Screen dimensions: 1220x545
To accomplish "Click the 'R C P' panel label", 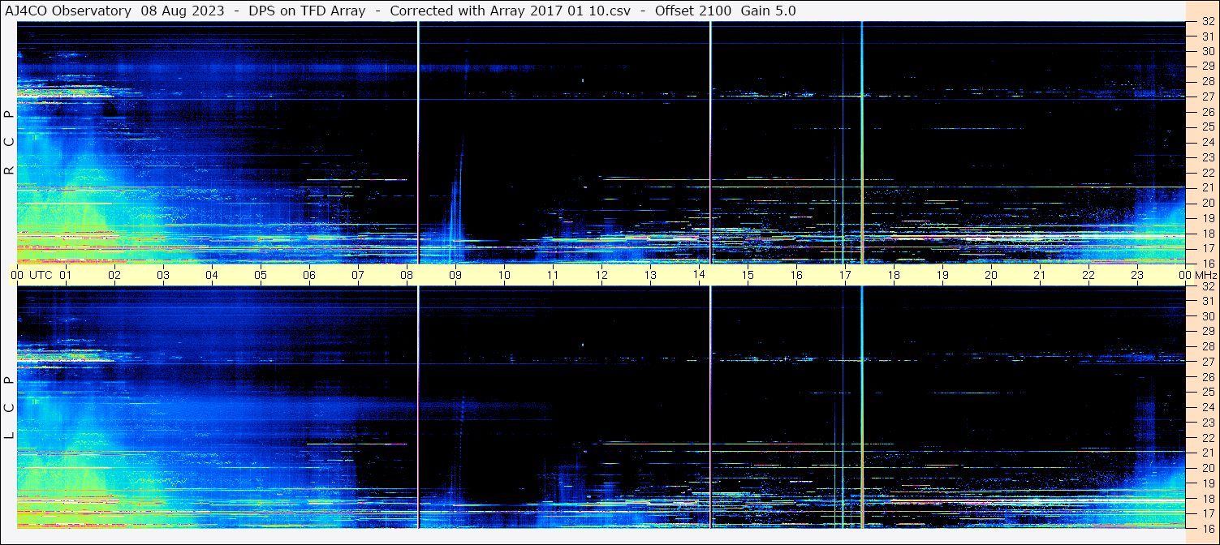I will (x=10, y=142).
